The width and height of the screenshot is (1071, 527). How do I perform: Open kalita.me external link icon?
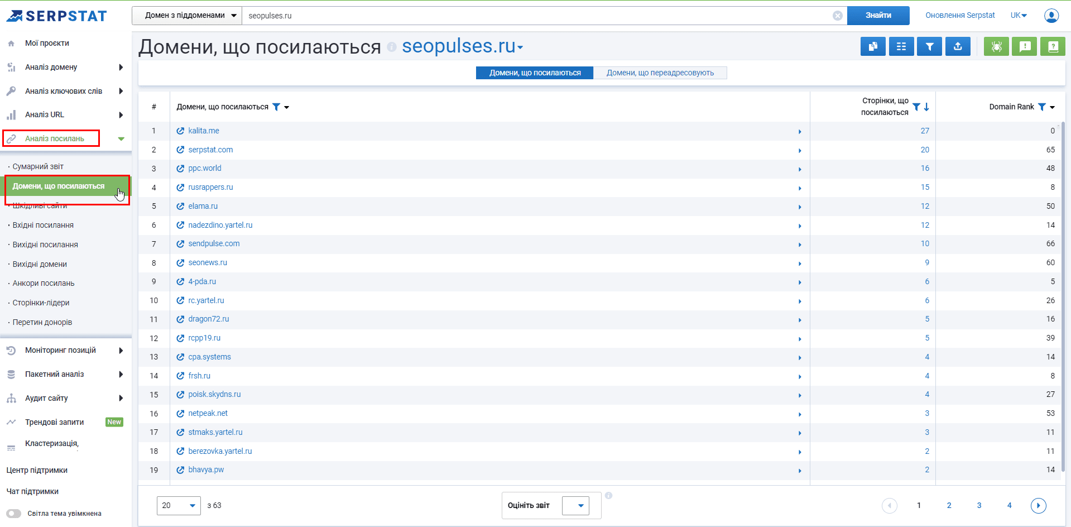180,131
